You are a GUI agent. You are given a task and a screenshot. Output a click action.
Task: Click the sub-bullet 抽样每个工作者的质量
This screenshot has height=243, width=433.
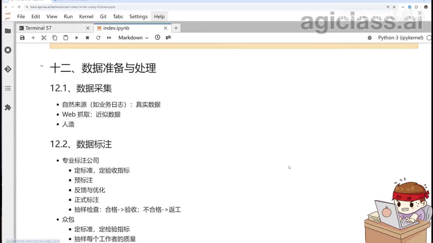pos(105,239)
